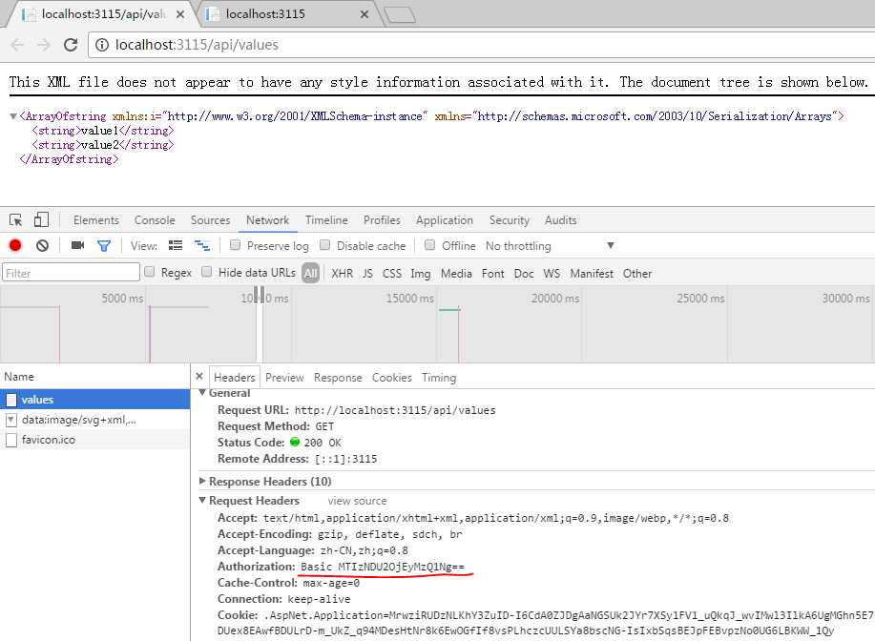Clear the network log

[x=42, y=245]
